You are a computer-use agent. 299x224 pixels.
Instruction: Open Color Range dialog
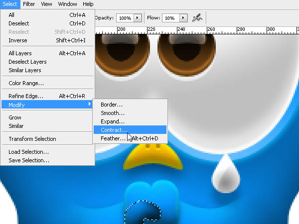click(47, 83)
